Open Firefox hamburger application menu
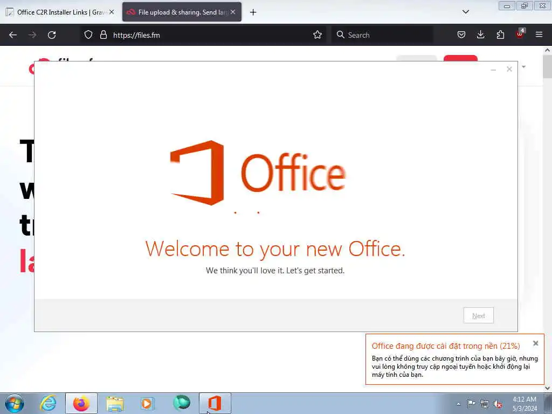 [x=539, y=35]
